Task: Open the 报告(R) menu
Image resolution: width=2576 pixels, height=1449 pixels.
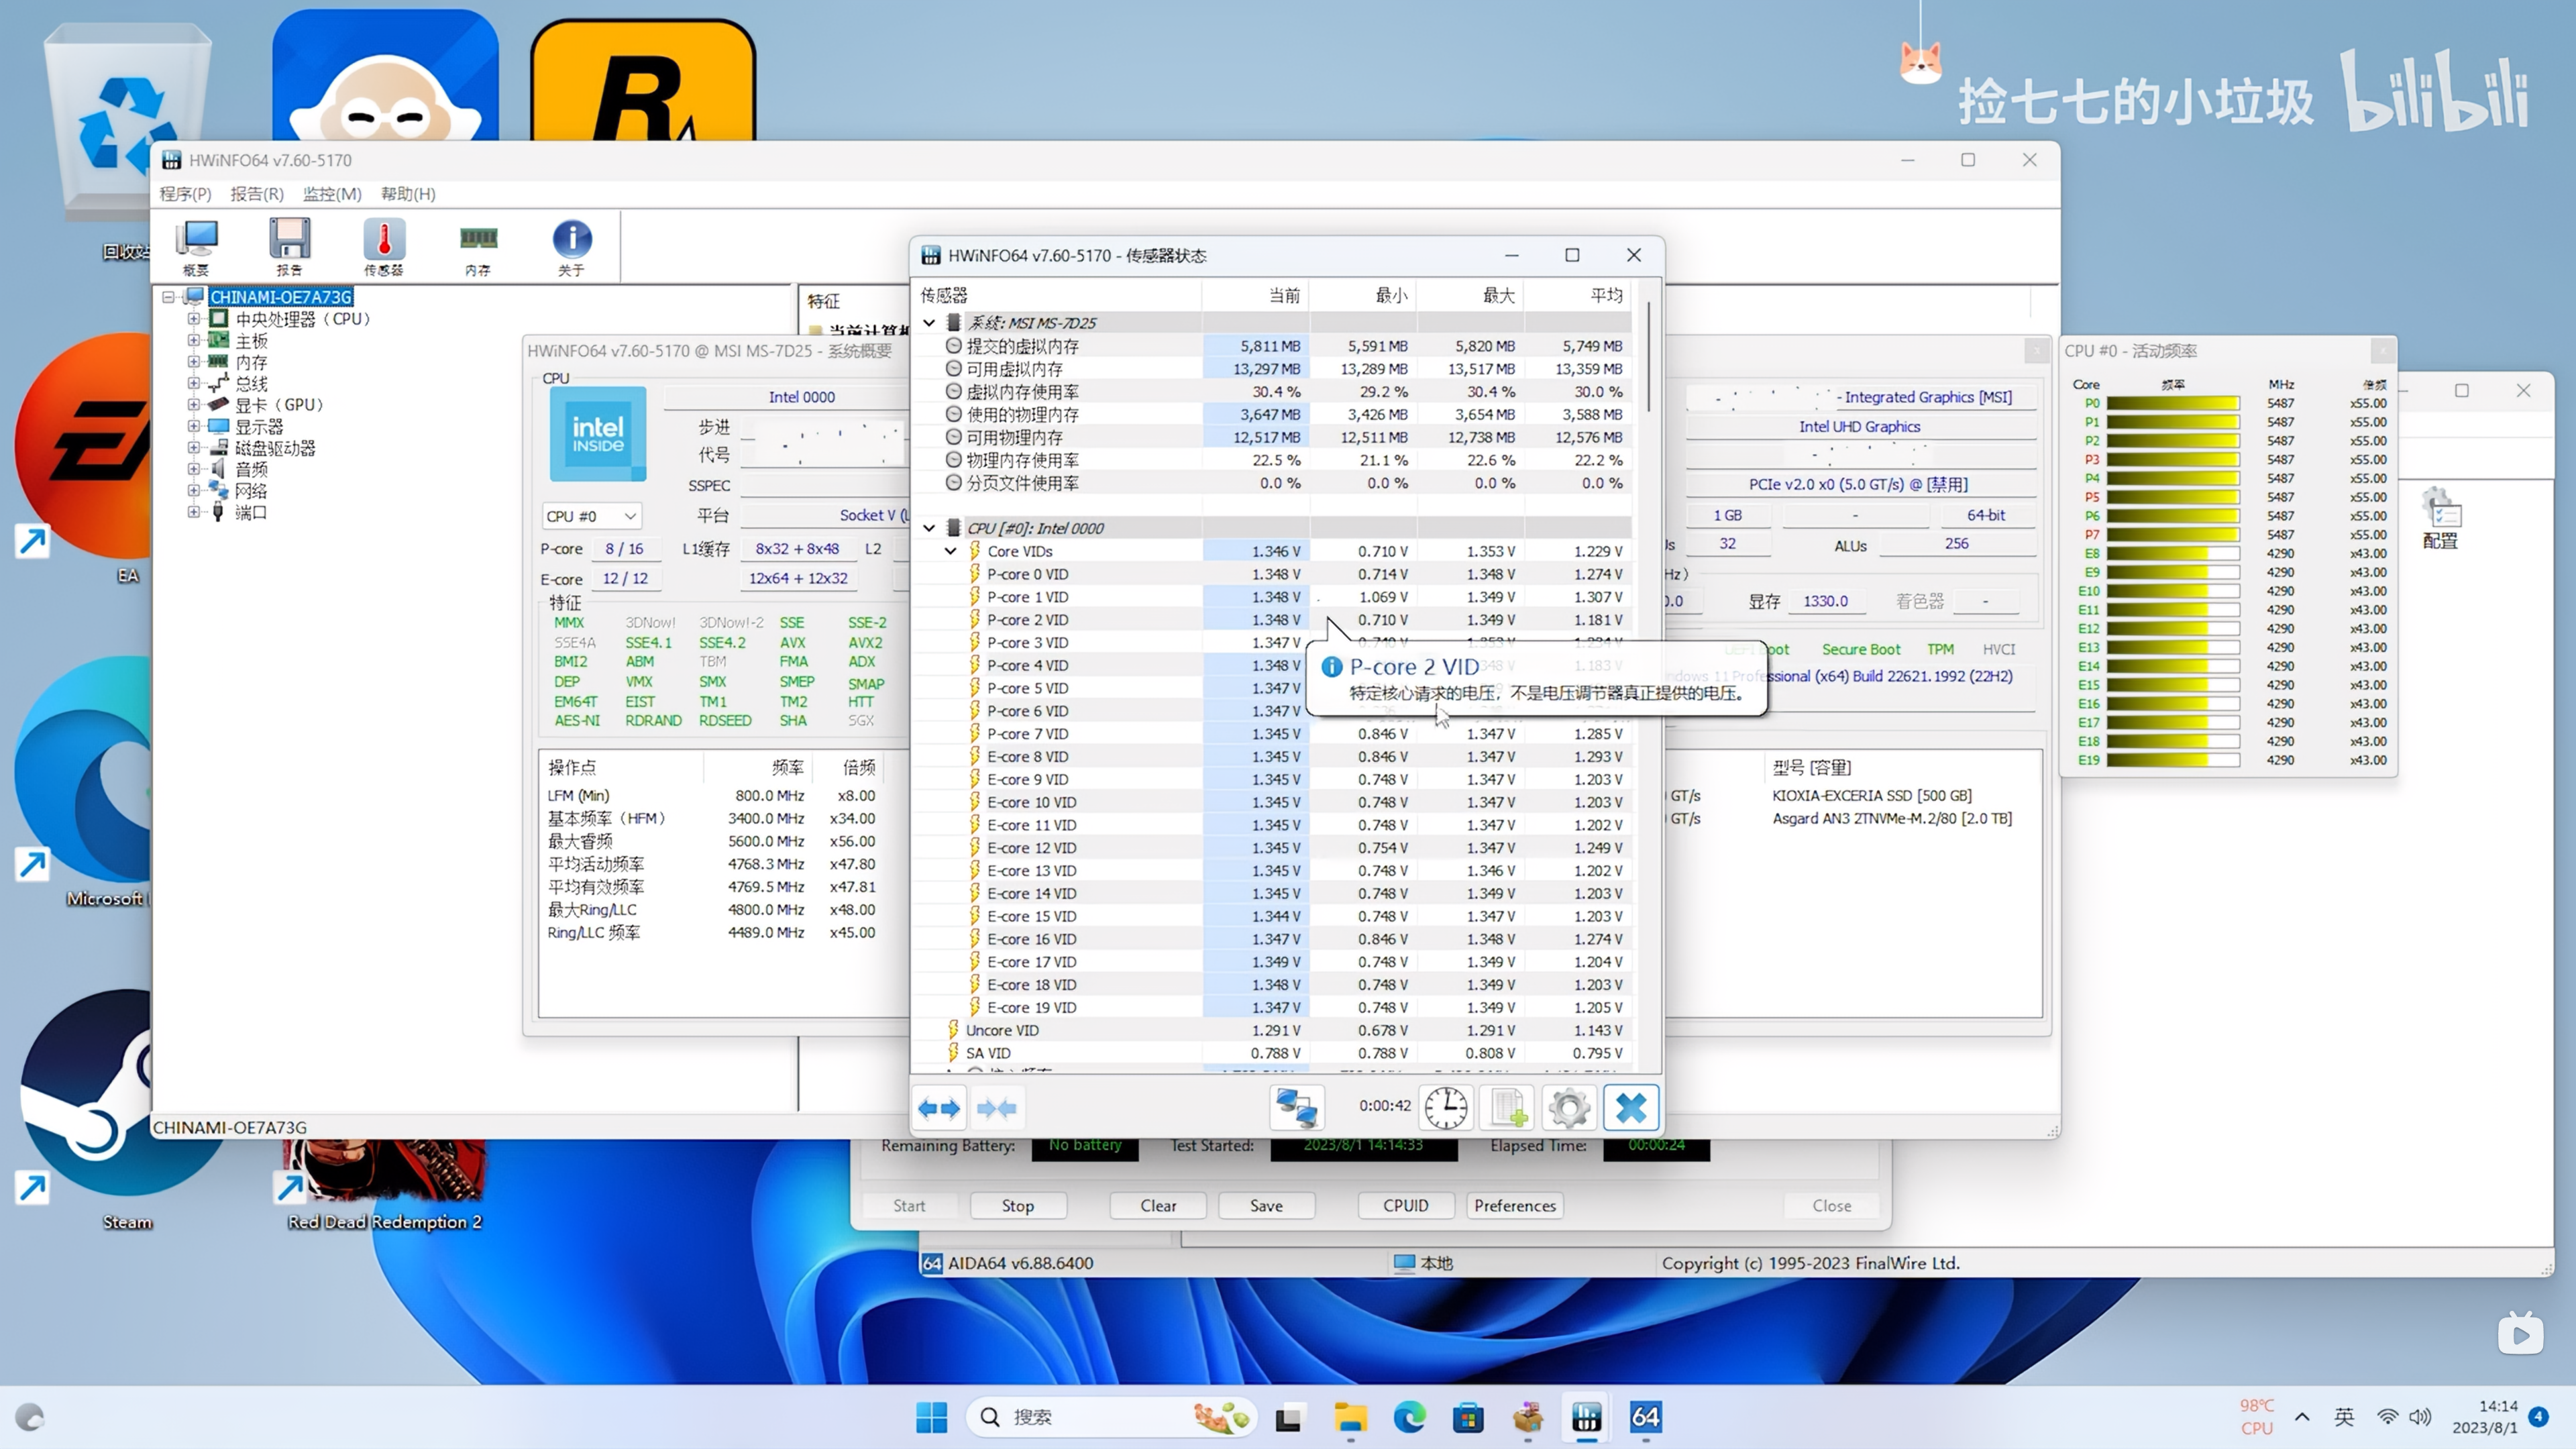Action: (257, 194)
